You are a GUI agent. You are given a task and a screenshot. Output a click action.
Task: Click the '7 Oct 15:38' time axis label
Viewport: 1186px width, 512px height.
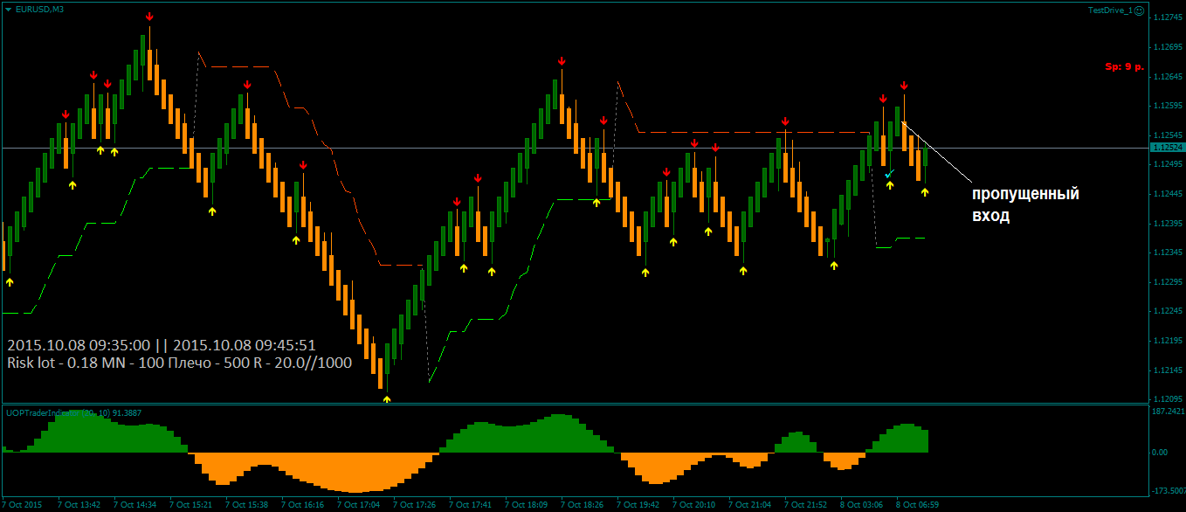point(246,505)
